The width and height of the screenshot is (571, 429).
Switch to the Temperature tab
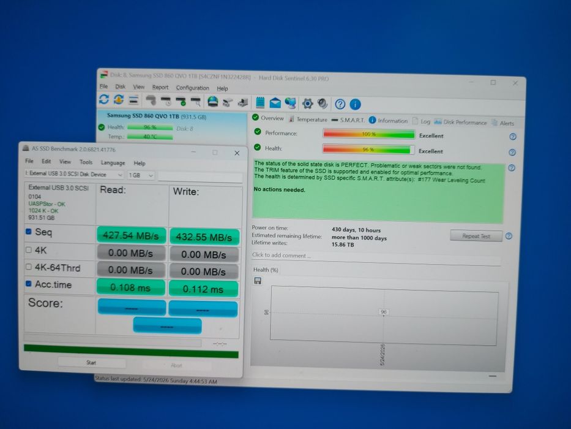point(308,120)
